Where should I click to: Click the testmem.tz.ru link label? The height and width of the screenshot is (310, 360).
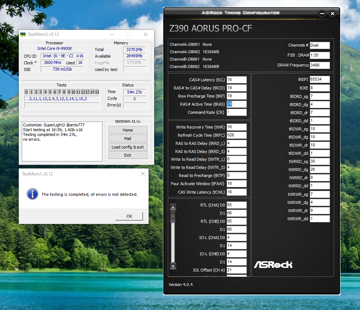(128, 121)
